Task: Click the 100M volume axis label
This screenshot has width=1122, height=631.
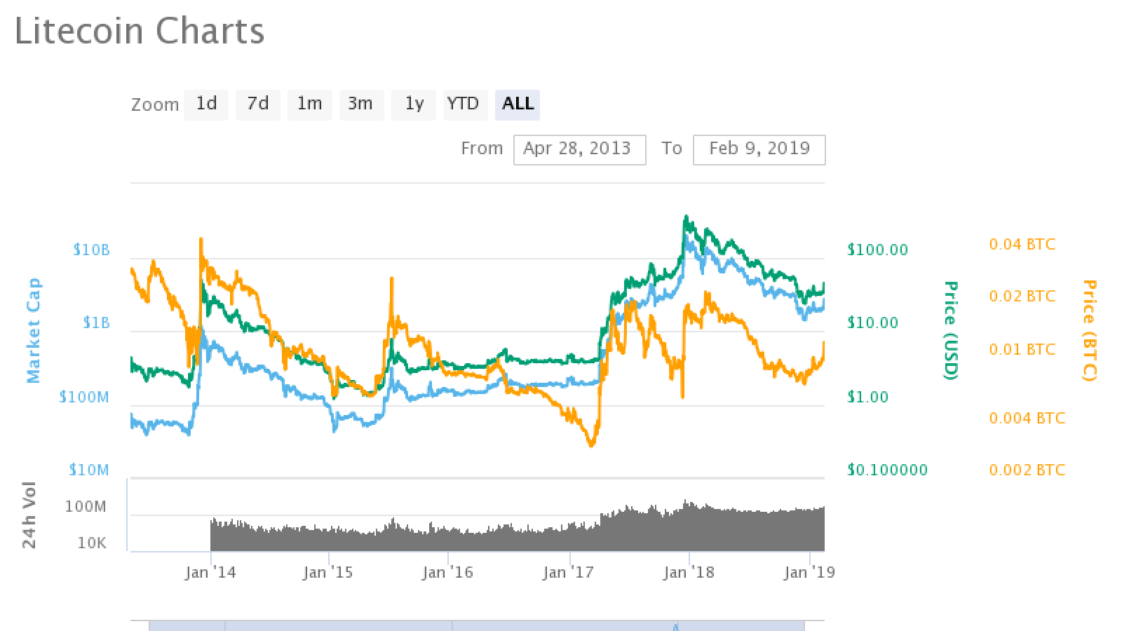Action: [x=86, y=506]
